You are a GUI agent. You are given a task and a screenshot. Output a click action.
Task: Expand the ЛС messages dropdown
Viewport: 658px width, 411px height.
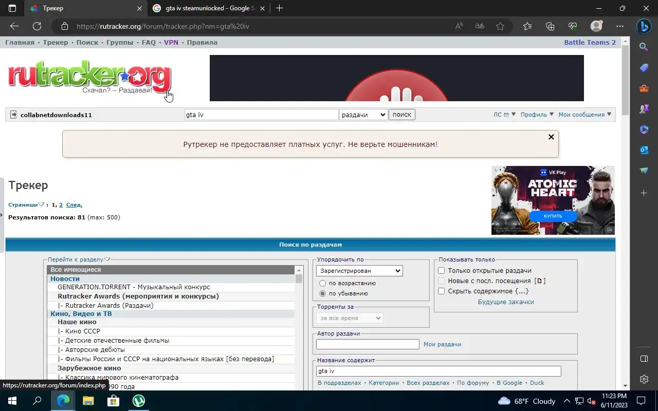click(504, 115)
